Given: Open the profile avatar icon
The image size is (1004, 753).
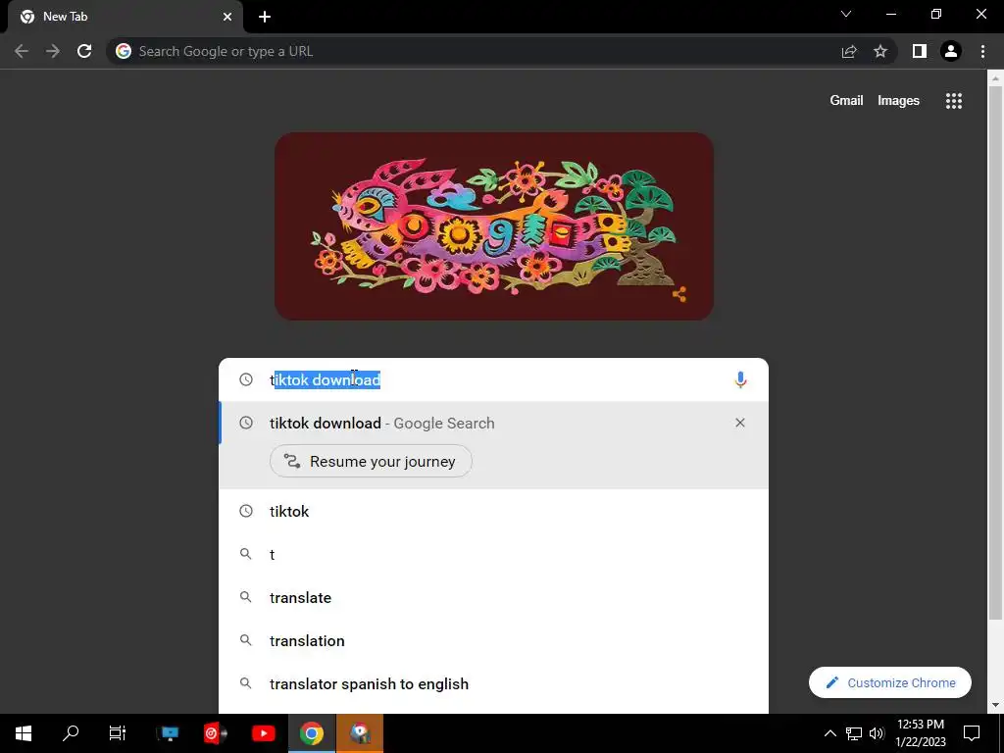Looking at the screenshot, I should 951,51.
